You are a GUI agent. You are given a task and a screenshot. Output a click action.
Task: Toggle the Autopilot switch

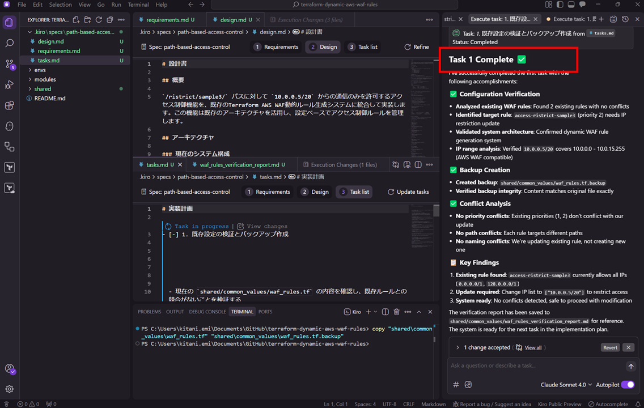(628, 385)
